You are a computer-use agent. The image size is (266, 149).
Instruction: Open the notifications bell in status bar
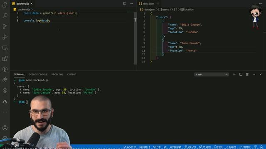click(261, 147)
